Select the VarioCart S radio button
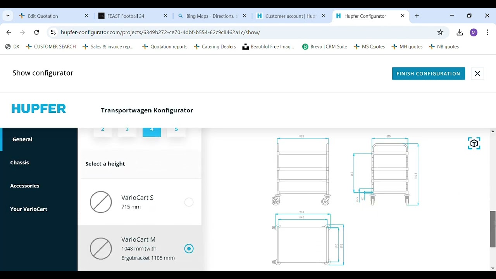The width and height of the screenshot is (496, 279). (x=189, y=202)
